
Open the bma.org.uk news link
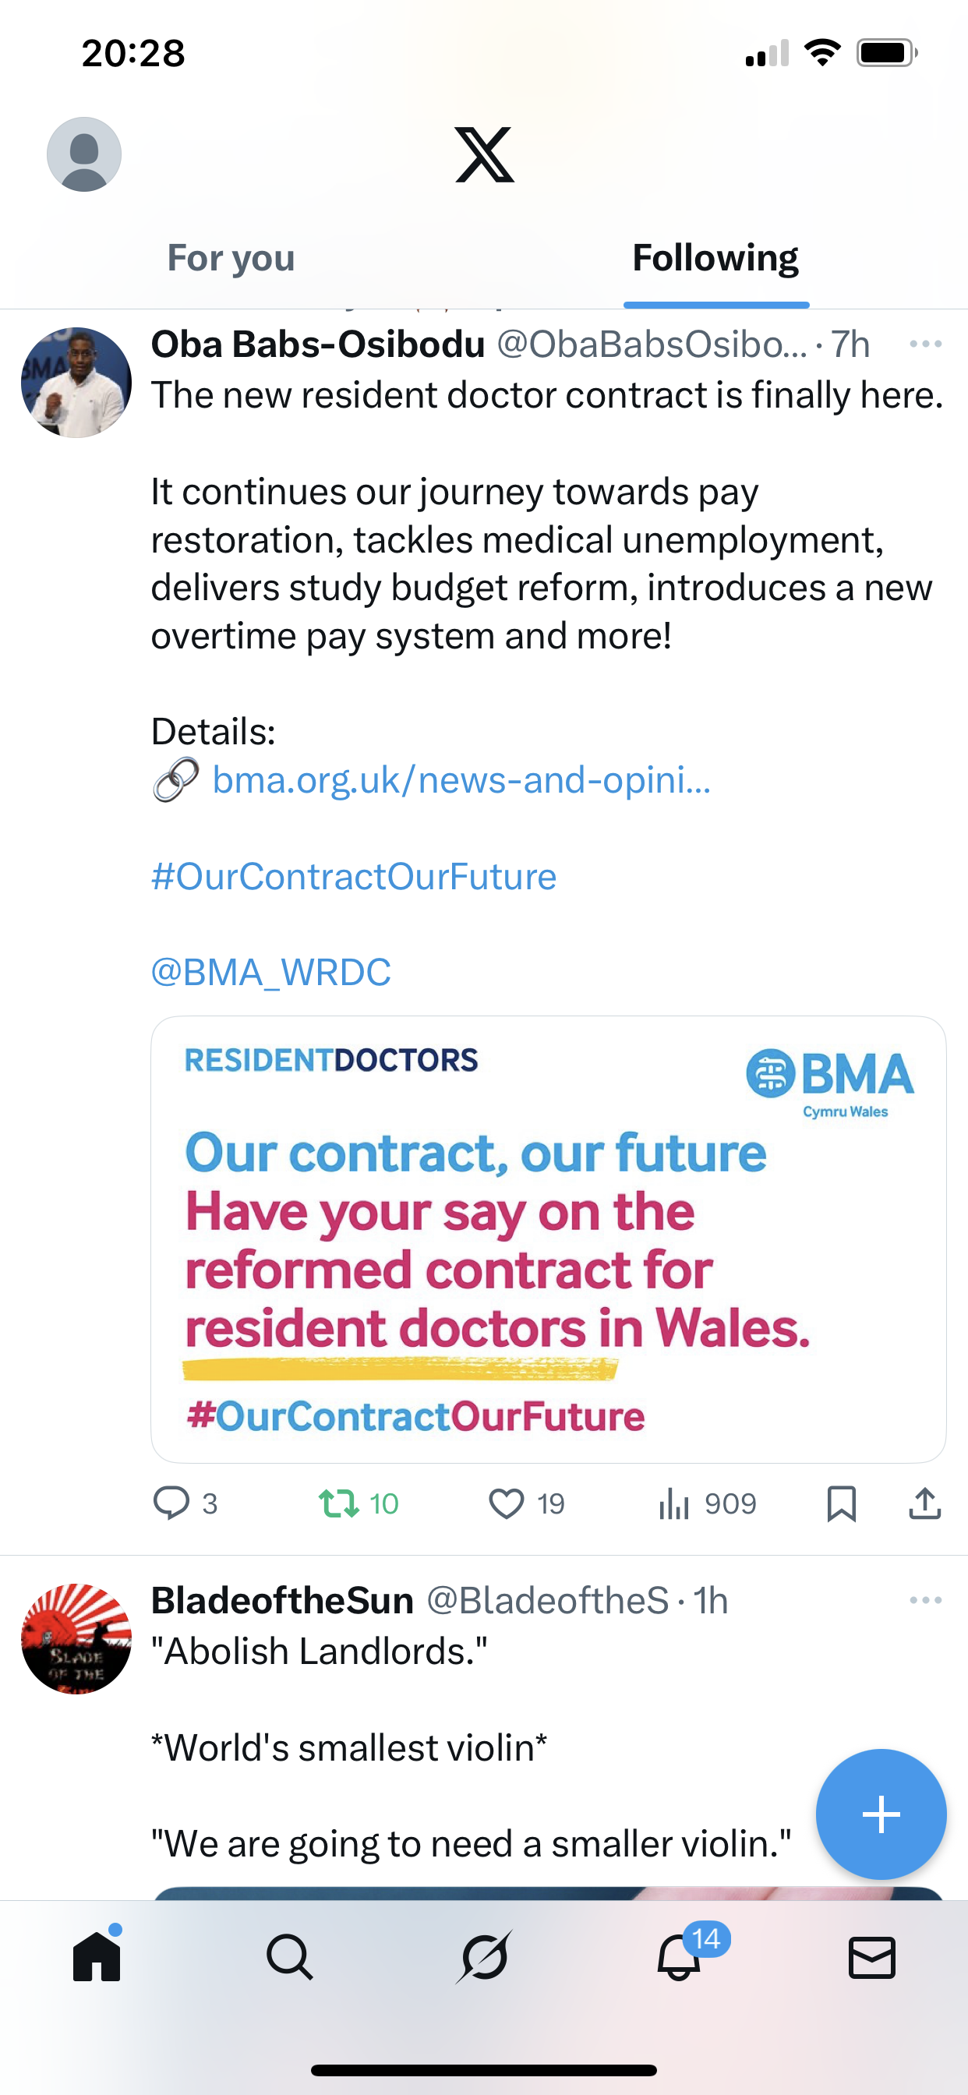[461, 780]
